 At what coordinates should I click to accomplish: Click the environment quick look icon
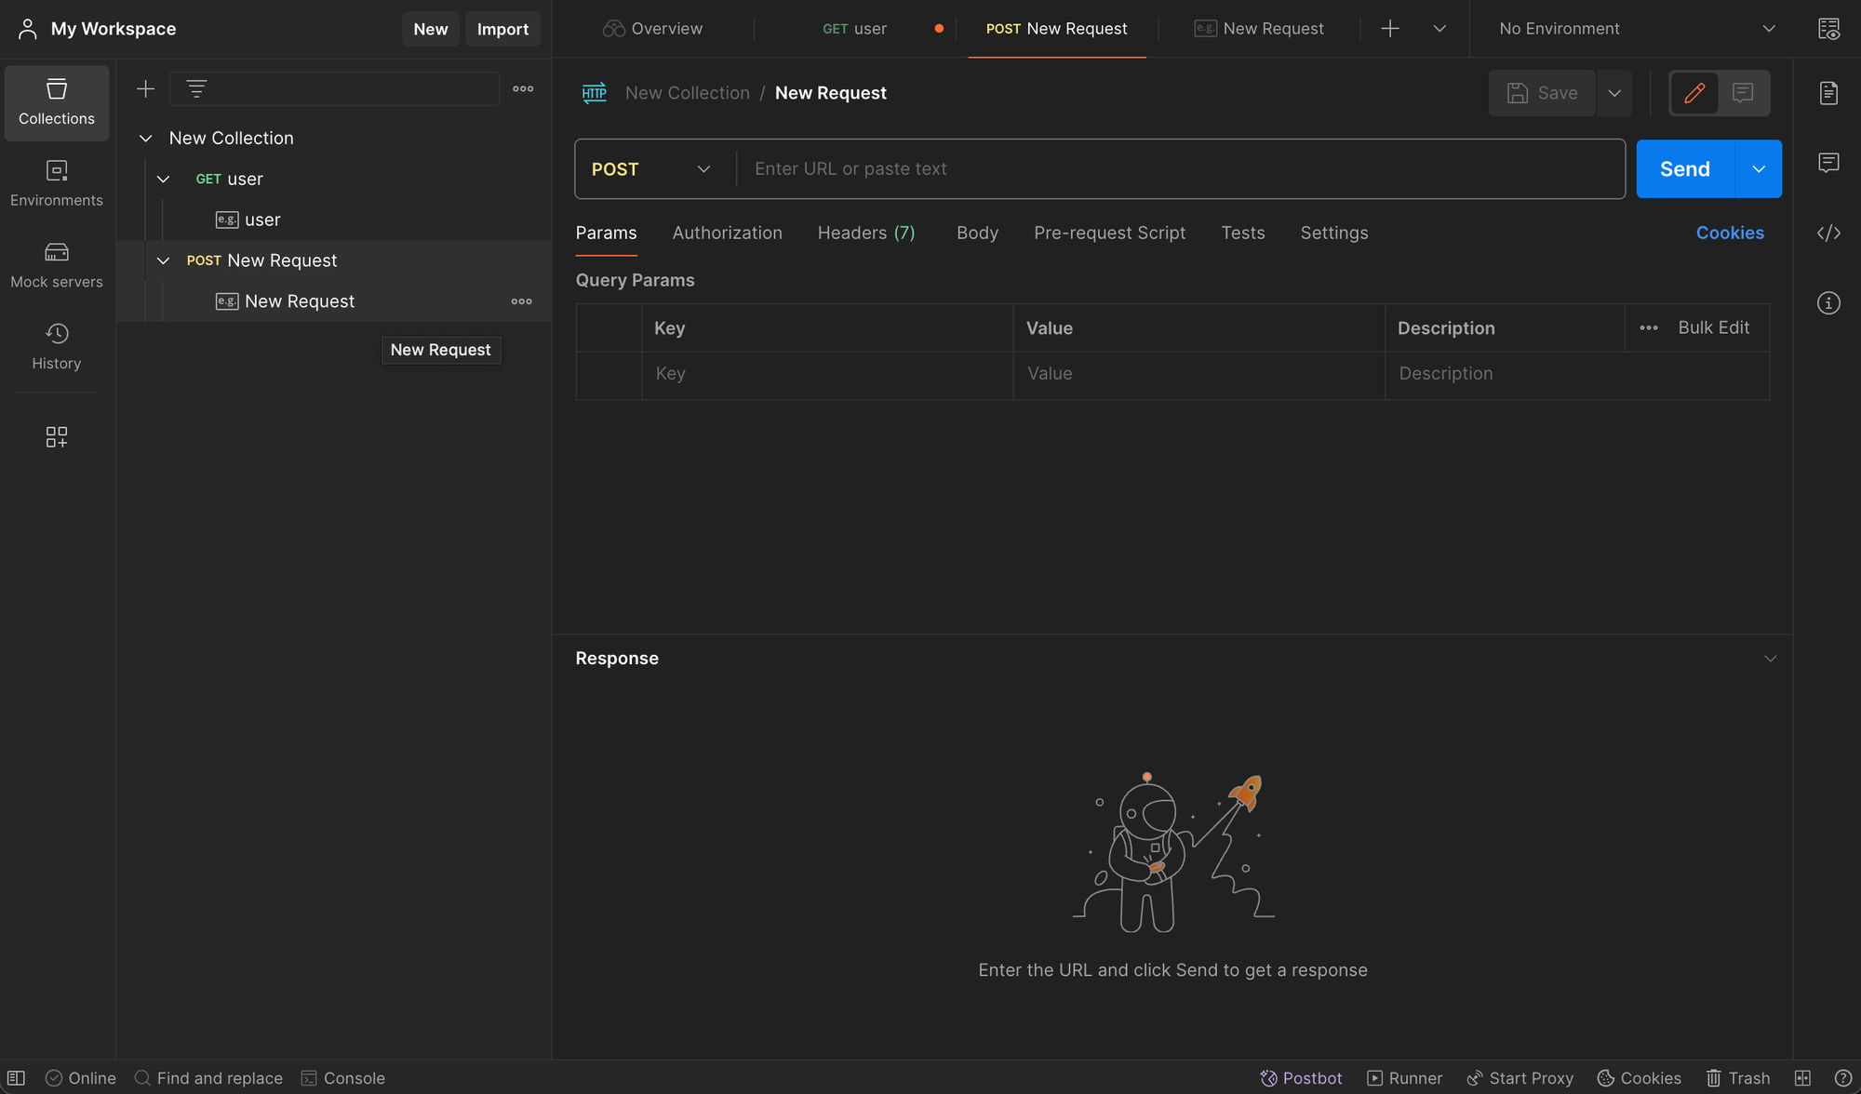[x=1828, y=29]
